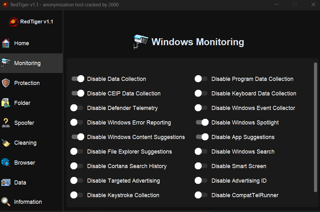Click the title bar RedTiger app icon
The height and width of the screenshot is (212, 320).
tap(5, 4)
